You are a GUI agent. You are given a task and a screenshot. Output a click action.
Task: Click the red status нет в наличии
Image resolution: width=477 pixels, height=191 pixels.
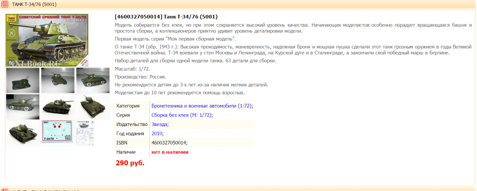(x=170, y=152)
